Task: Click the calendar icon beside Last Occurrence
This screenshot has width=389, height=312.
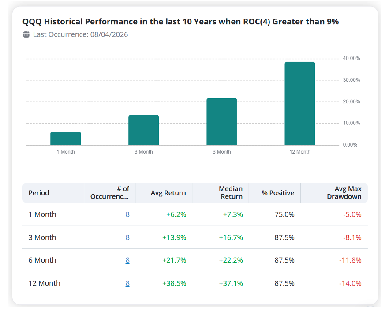Action: click(x=26, y=34)
